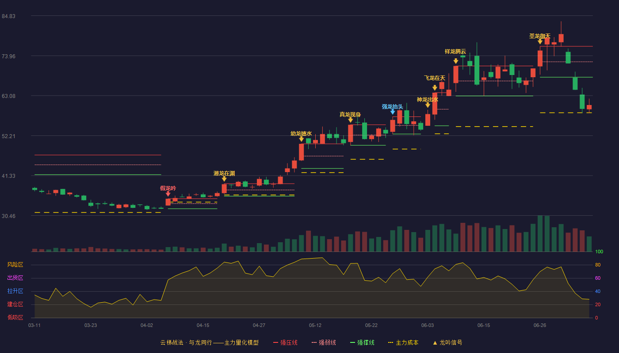Toggle the 主力成本 legend item

click(x=403, y=342)
